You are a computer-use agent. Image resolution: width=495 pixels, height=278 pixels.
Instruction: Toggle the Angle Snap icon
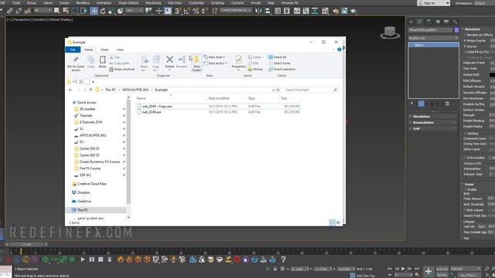pyautogui.click(x=187, y=11)
